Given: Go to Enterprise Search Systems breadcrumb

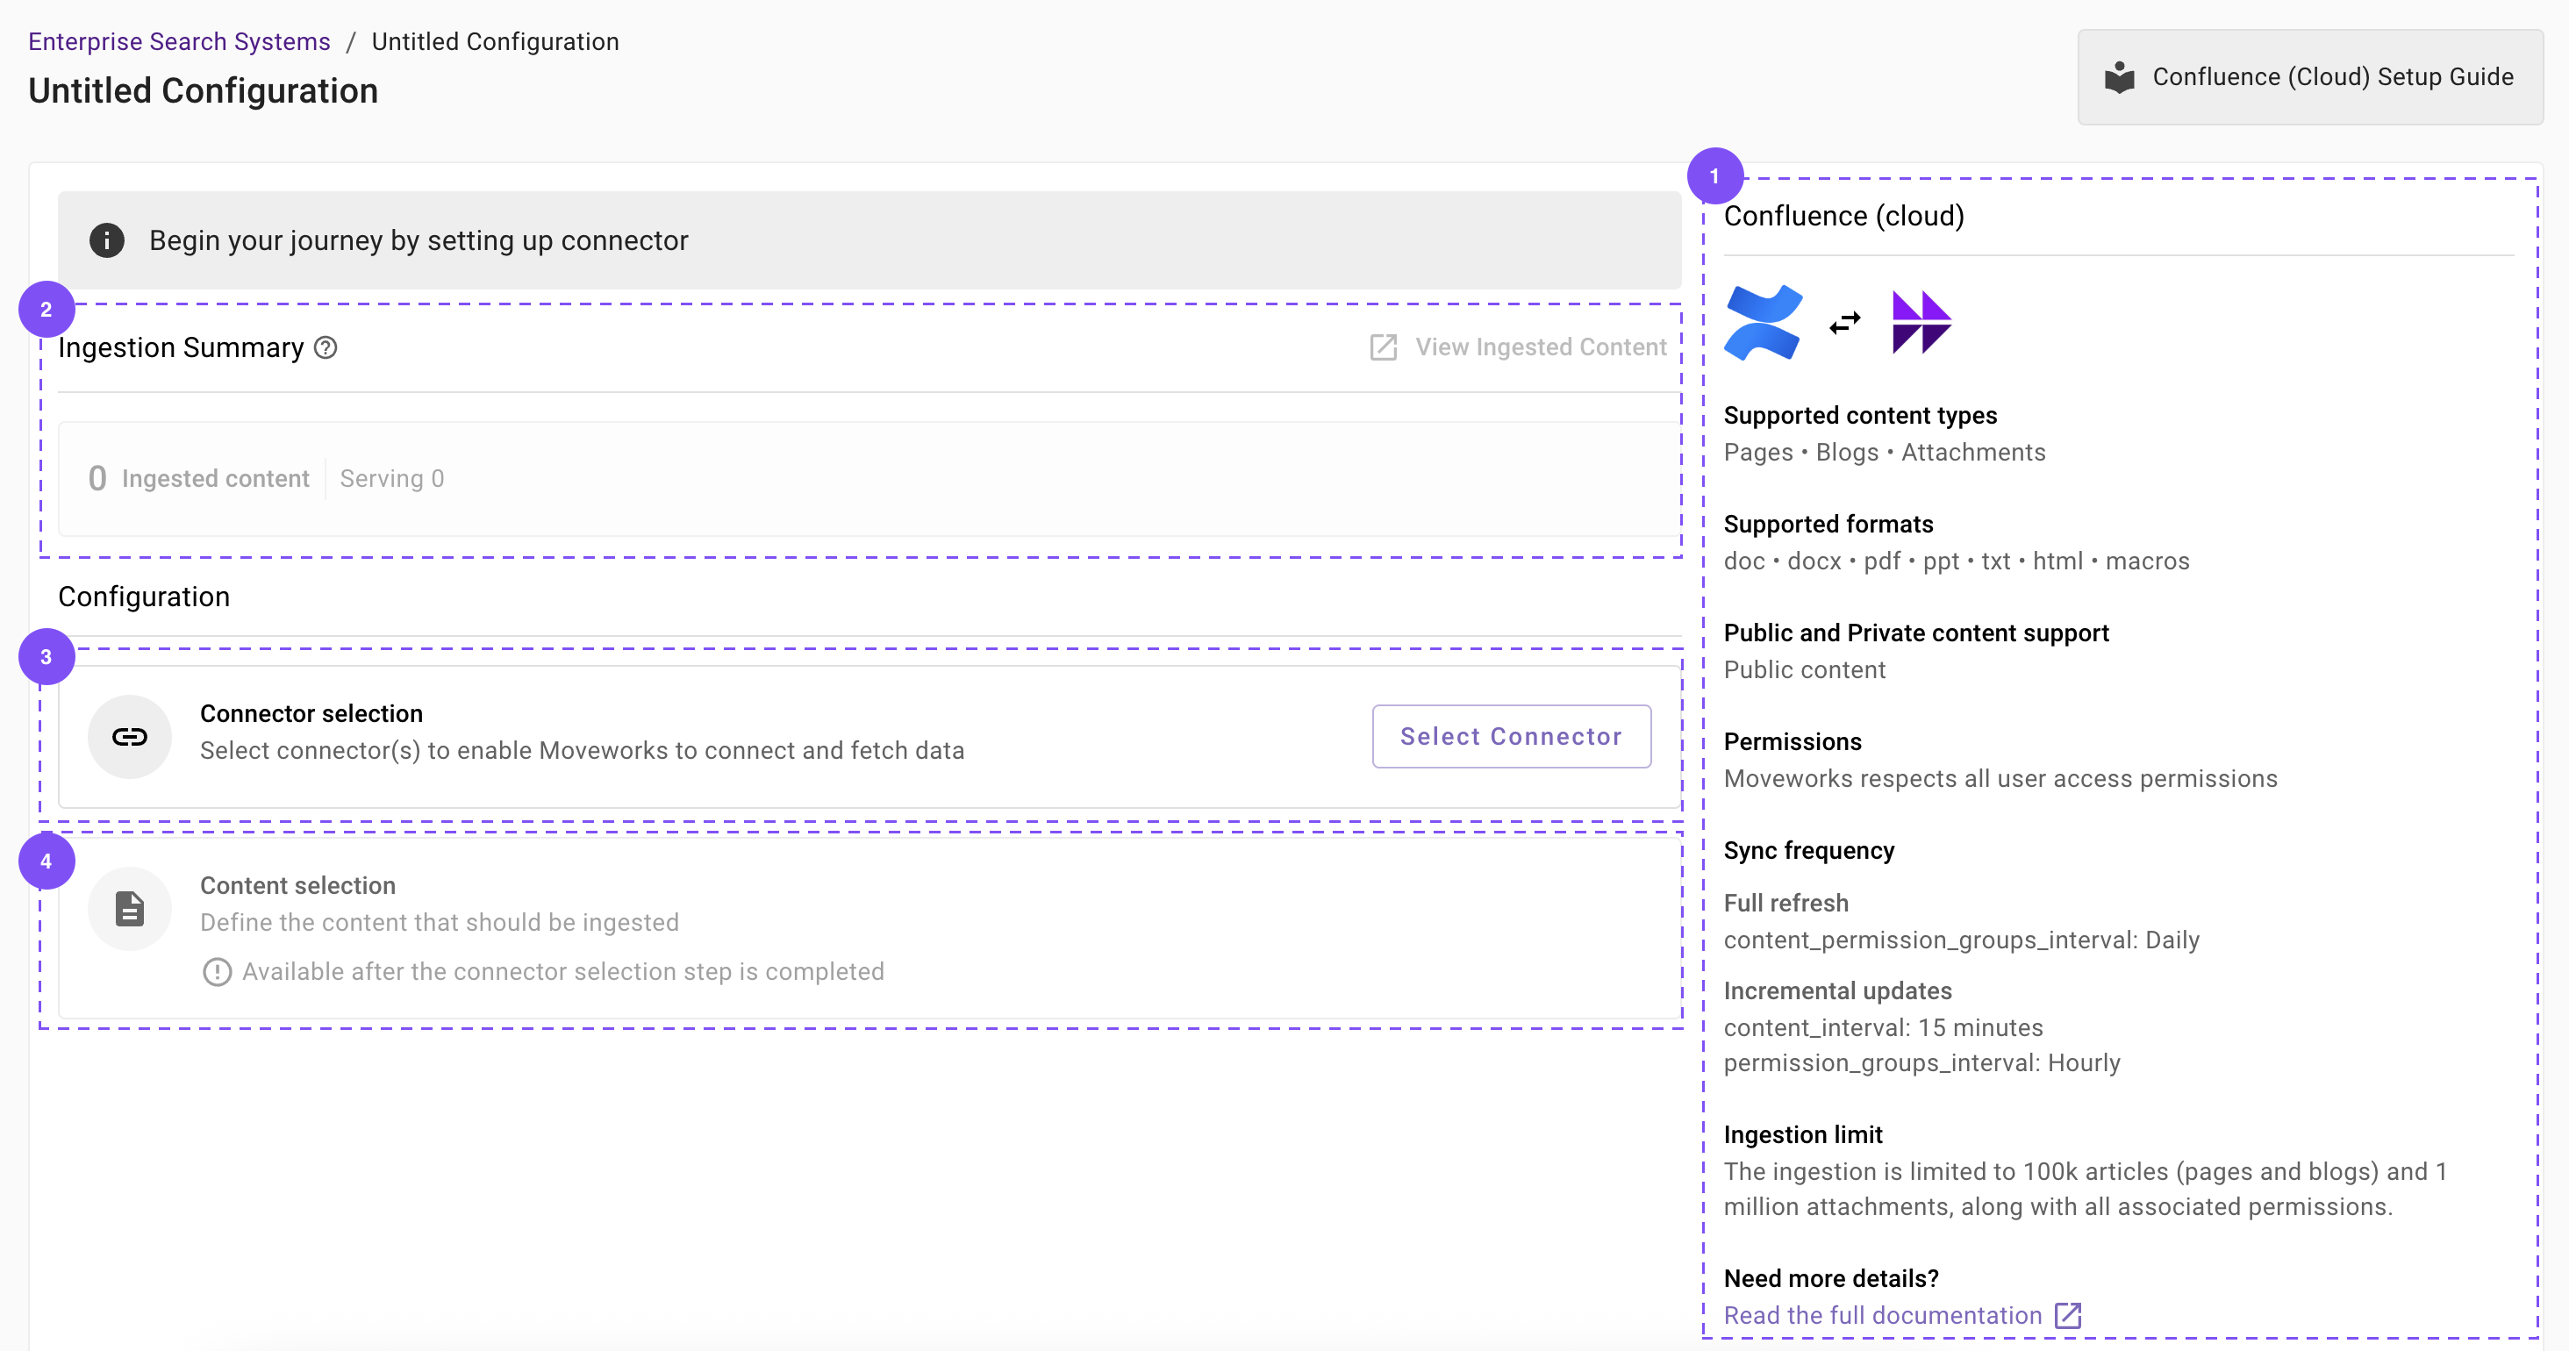Looking at the screenshot, I should 178,41.
